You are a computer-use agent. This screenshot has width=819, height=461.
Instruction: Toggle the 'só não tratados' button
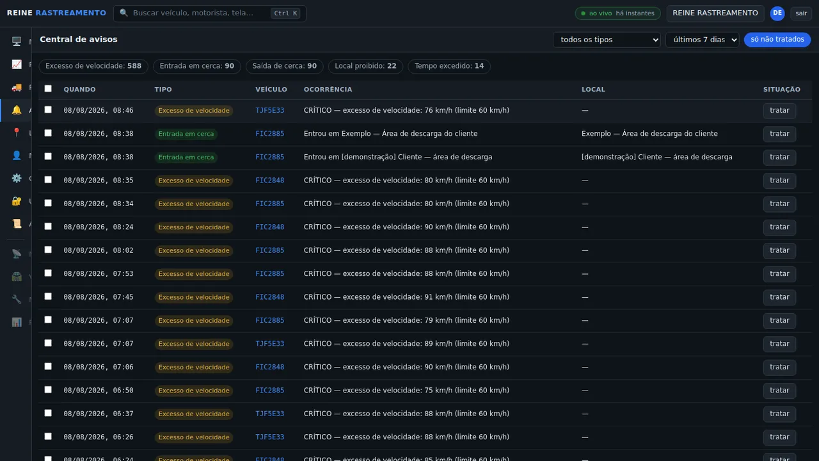[777, 40]
